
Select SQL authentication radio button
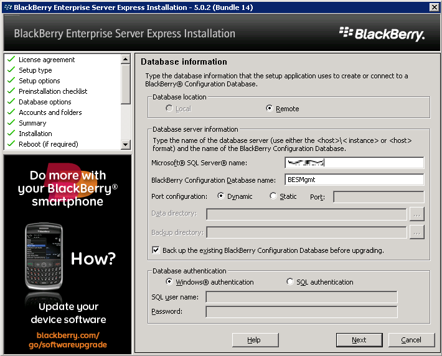290,282
